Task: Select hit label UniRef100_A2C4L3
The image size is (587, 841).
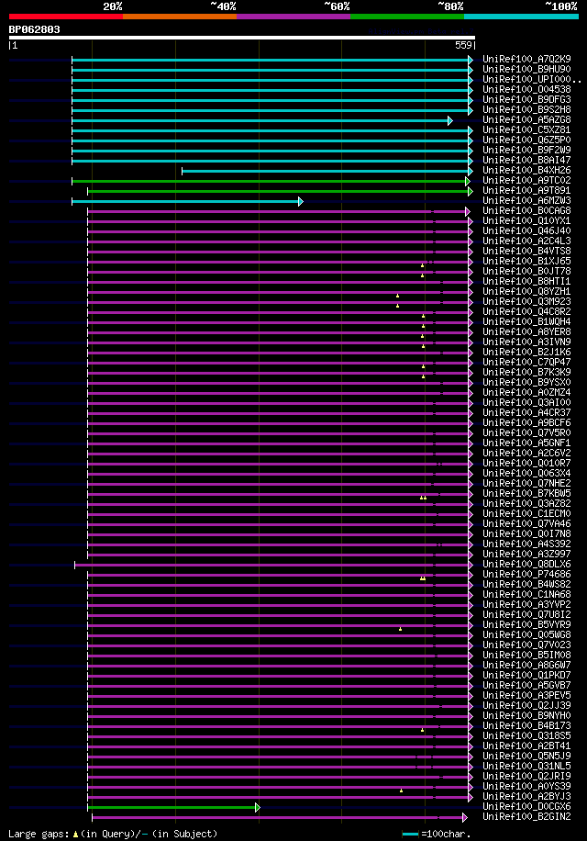Action: click(x=526, y=241)
